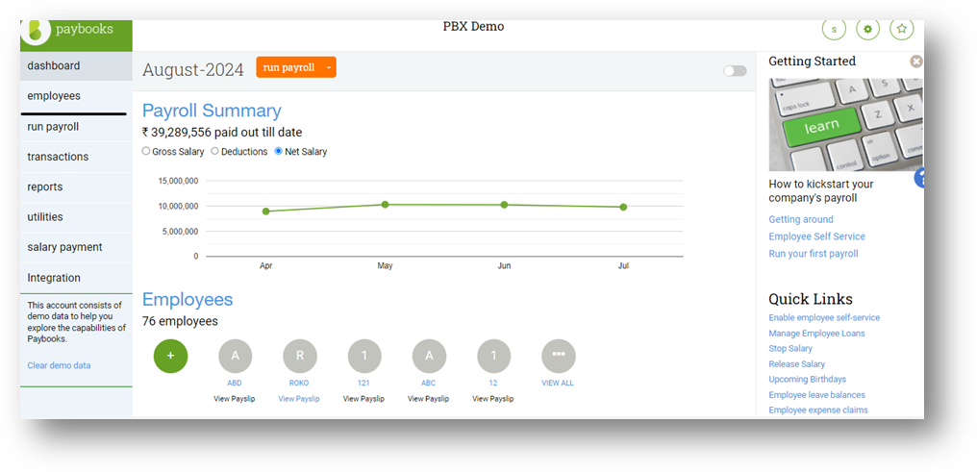Click the Apr data point on chart
Image resolution: width=977 pixels, height=472 pixels.
coord(266,211)
